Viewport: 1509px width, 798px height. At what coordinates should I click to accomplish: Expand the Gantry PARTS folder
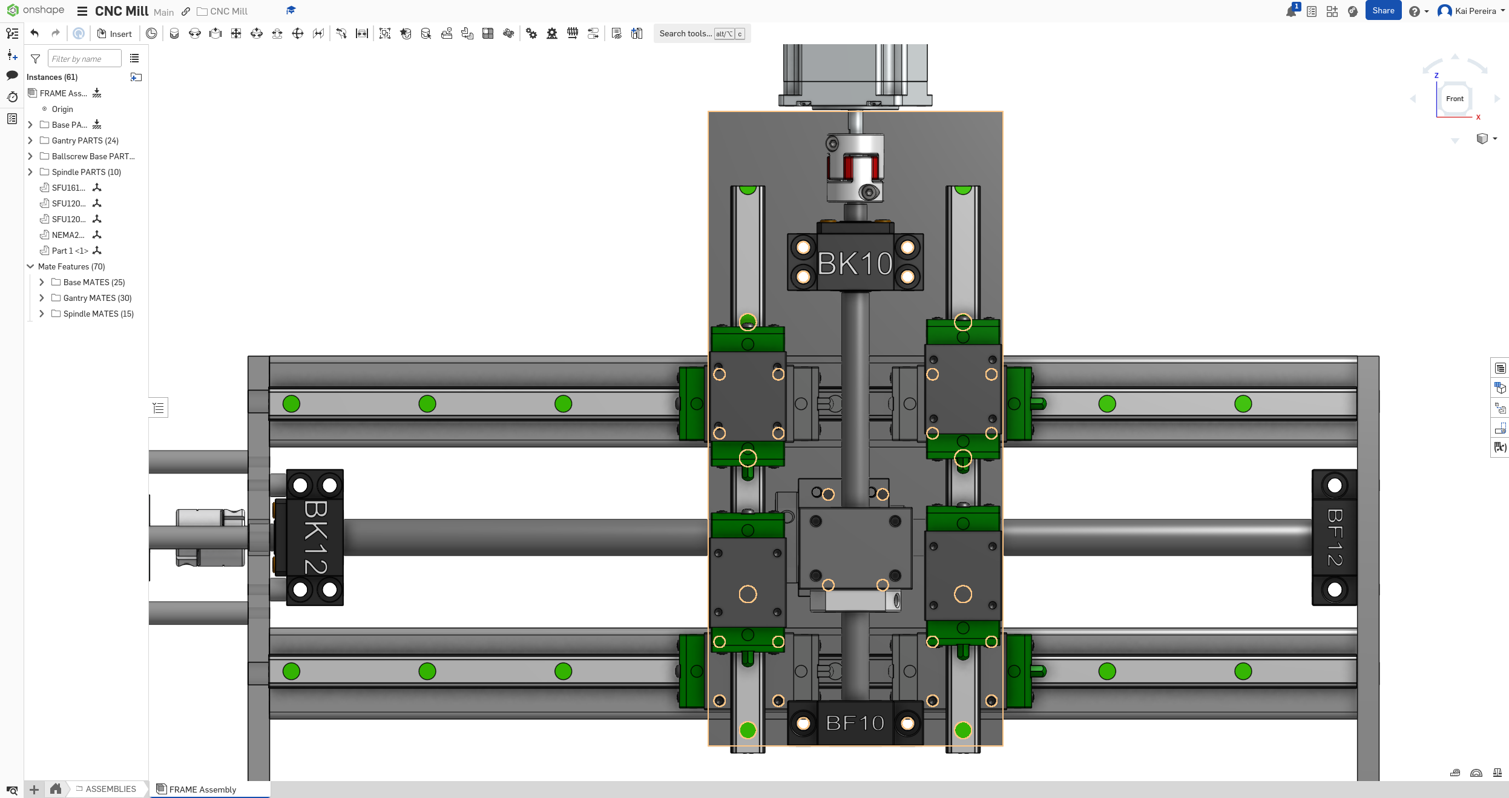[x=30, y=140]
